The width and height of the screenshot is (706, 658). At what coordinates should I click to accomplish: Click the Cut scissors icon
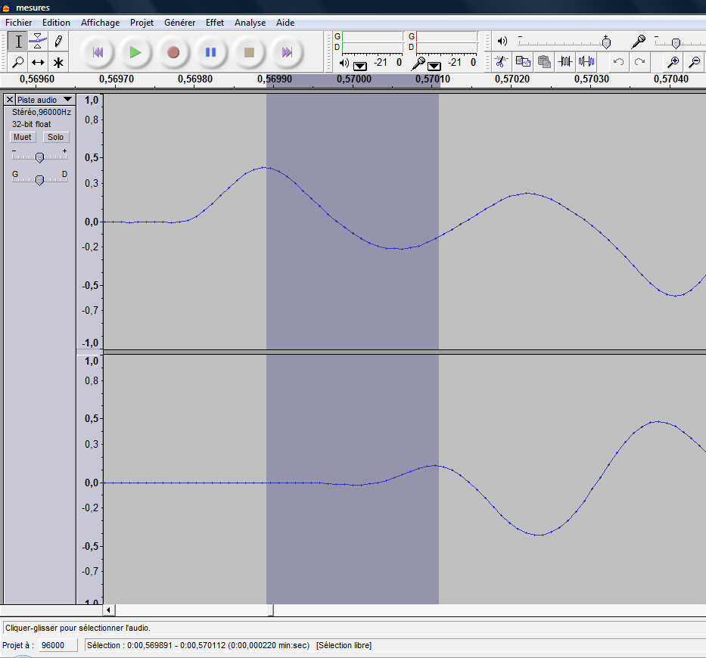pyautogui.click(x=500, y=62)
